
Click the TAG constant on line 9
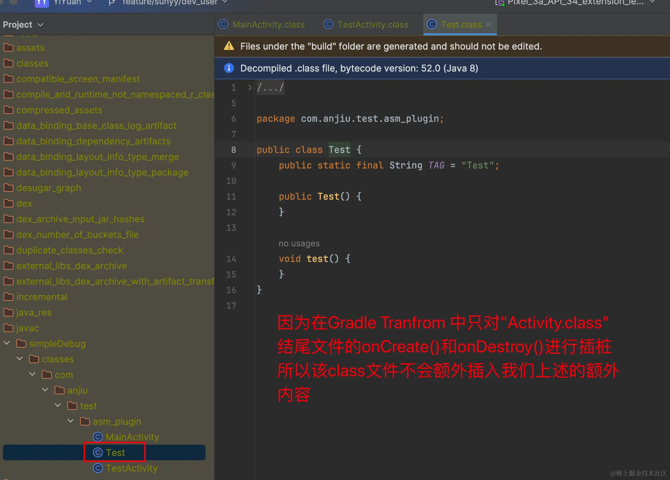pyautogui.click(x=436, y=165)
